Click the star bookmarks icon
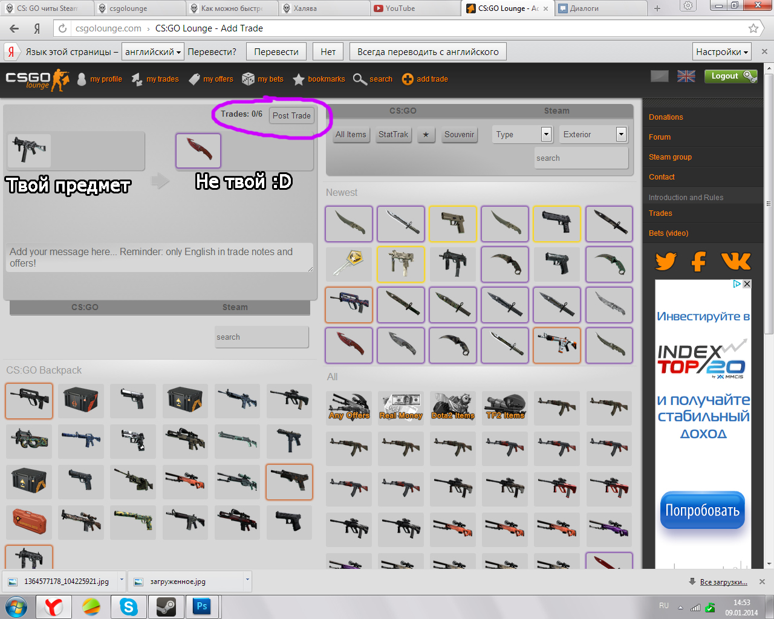The width and height of the screenshot is (774, 619). 298,79
